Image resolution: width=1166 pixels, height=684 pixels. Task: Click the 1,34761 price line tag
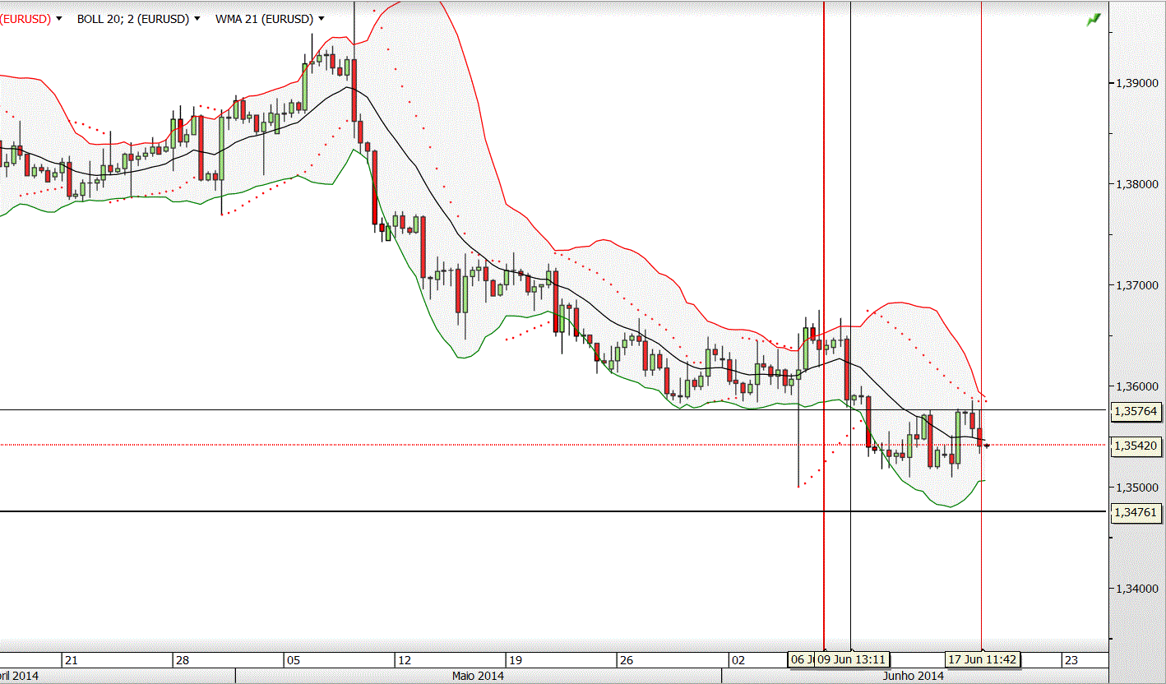(x=1135, y=512)
